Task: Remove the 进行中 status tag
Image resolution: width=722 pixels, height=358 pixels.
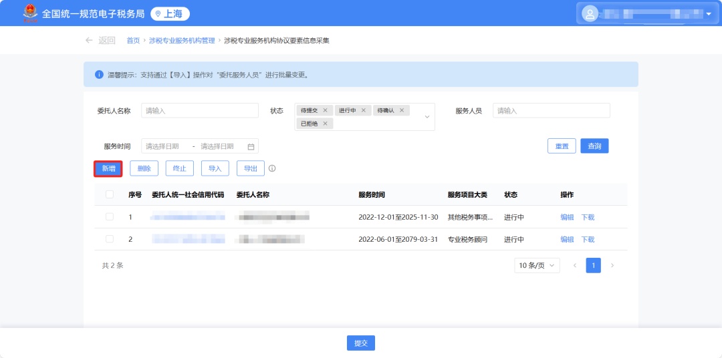Action: click(x=364, y=110)
